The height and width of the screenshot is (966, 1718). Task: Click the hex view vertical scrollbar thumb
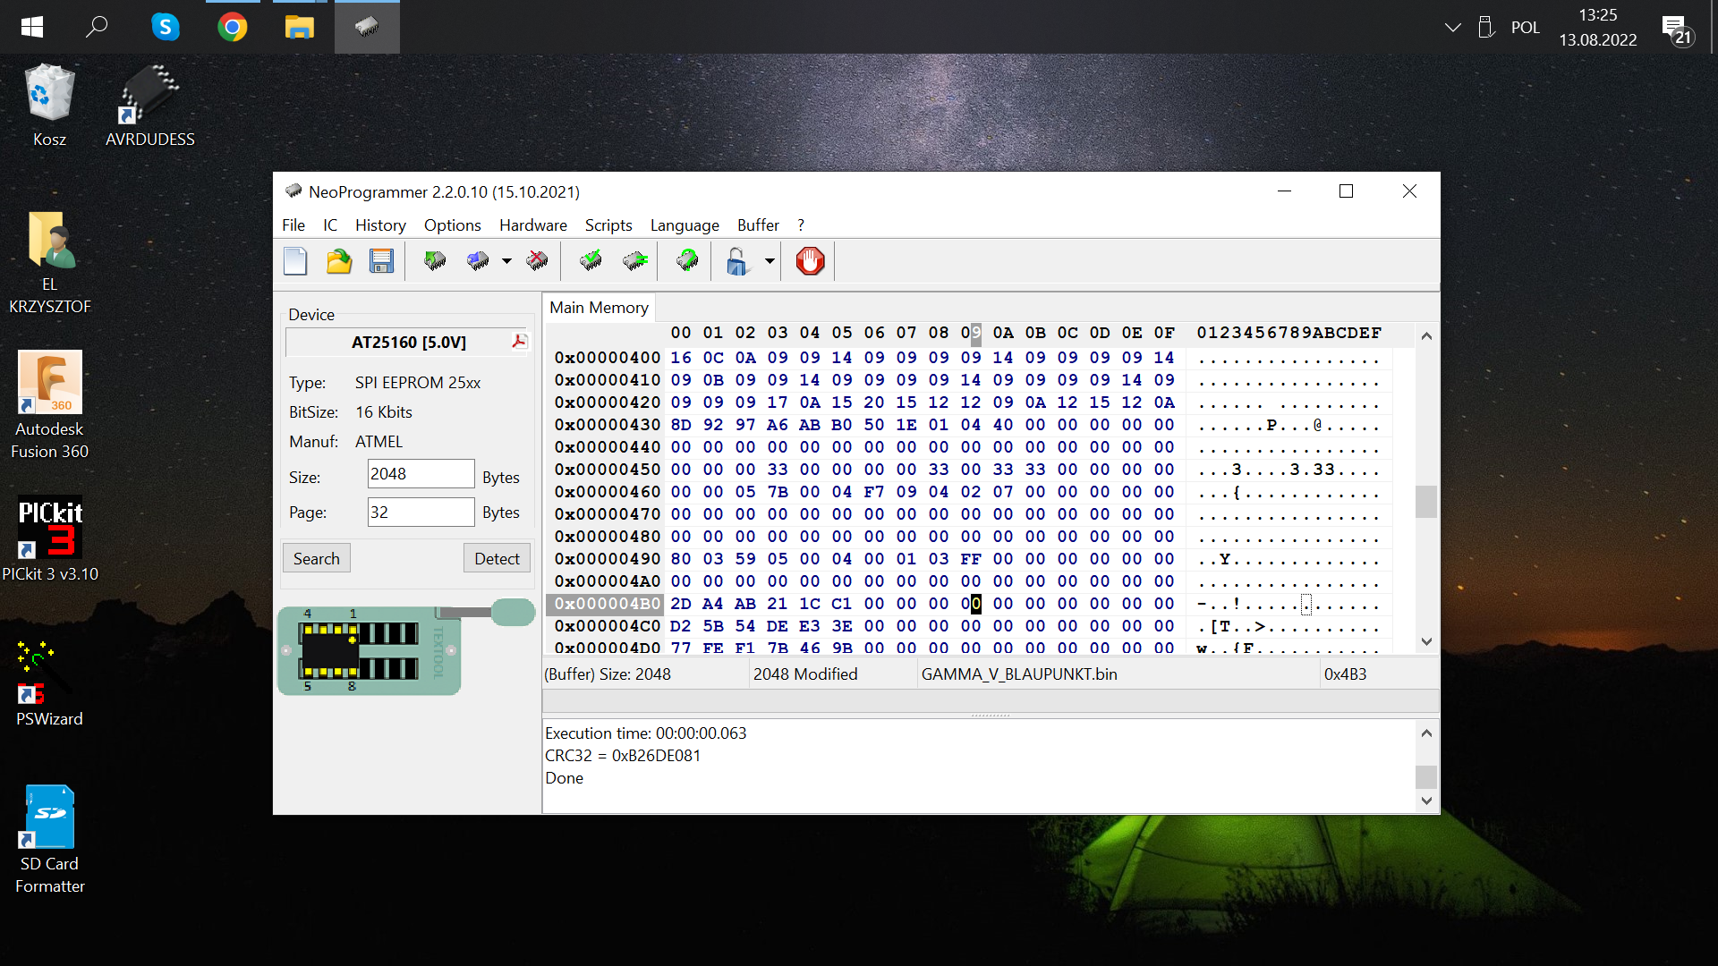(x=1426, y=501)
